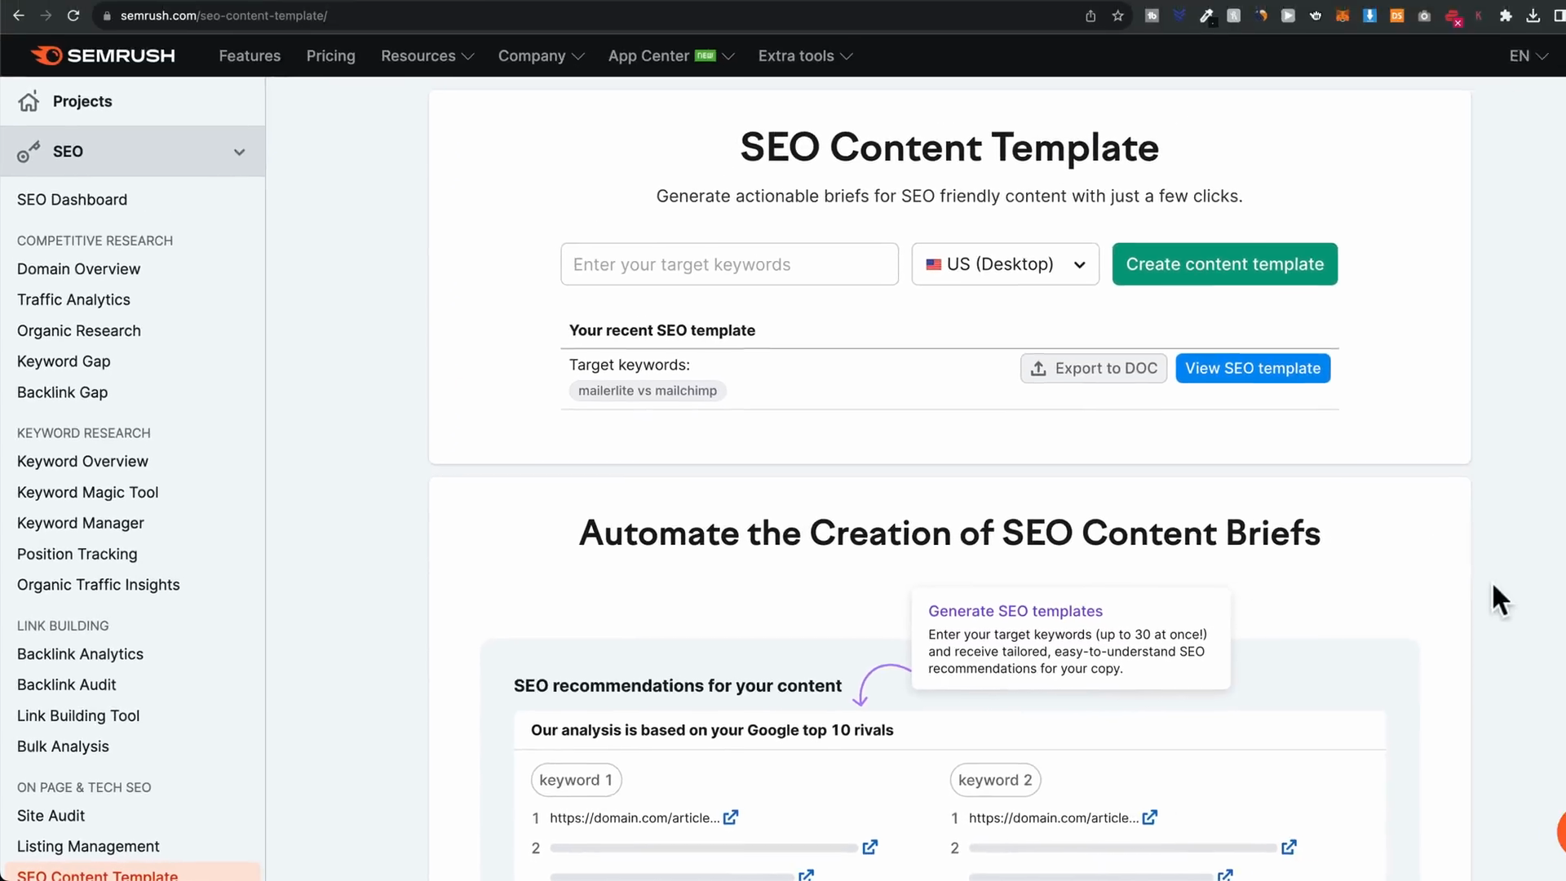This screenshot has width=1566, height=881.
Task: Click the browser forward arrow
Action: click(46, 15)
